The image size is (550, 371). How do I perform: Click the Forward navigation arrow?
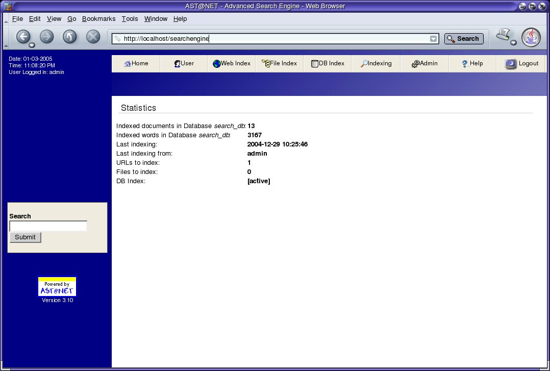[x=46, y=37]
